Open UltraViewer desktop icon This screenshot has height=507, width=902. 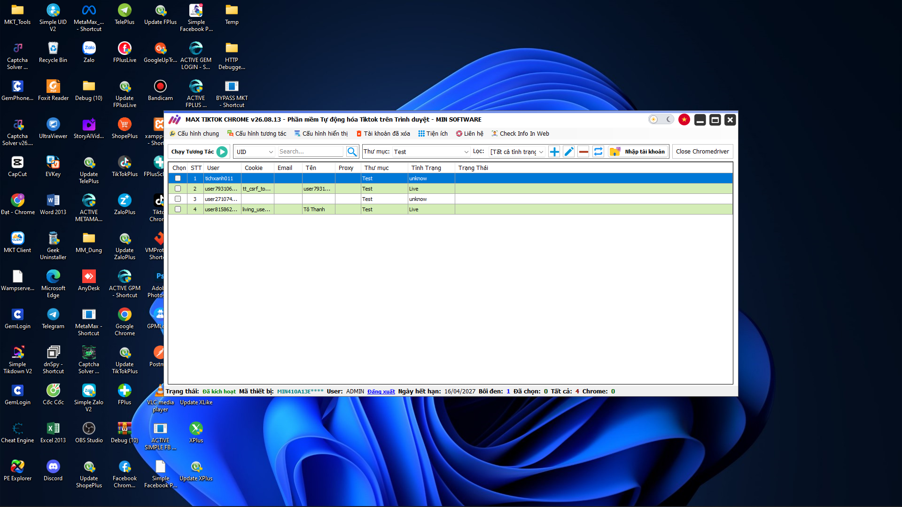pos(53,129)
